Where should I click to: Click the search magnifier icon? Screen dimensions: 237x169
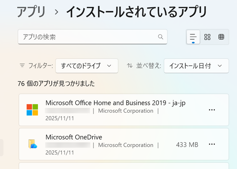161,37
